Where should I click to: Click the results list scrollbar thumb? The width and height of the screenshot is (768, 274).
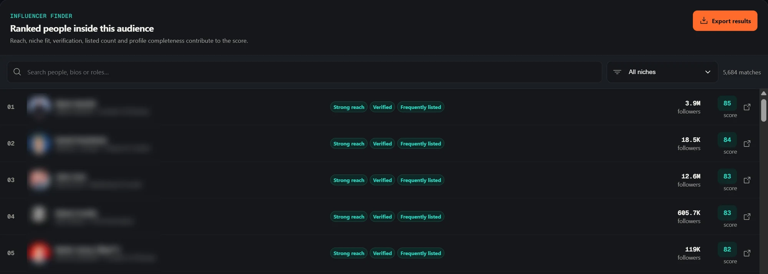pyautogui.click(x=763, y=110)
